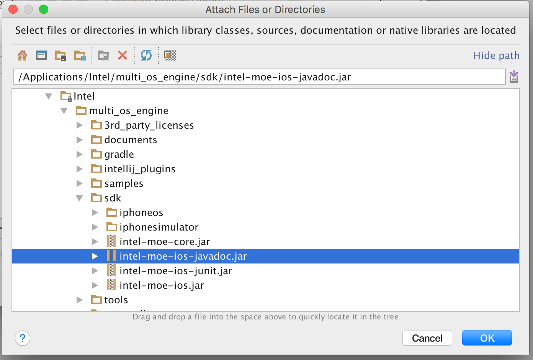
Task: Click the multi_os_engine folder icon
Action: coord(81,111)
